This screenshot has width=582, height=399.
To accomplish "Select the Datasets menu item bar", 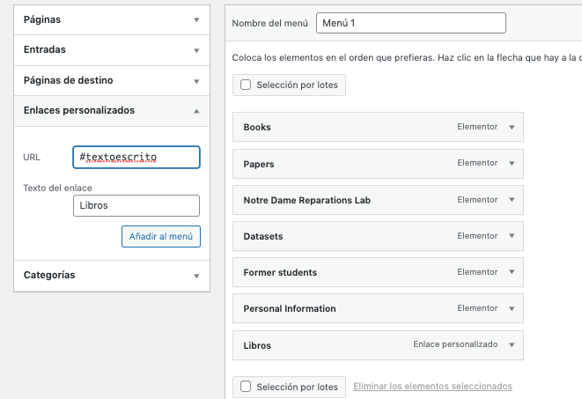I will click(x=378, y=236).
